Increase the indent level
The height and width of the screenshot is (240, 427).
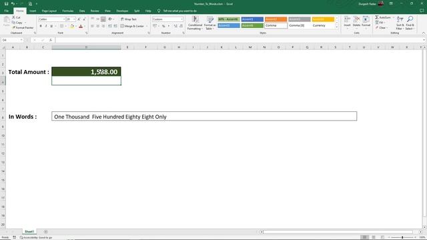tap(115, 26)
